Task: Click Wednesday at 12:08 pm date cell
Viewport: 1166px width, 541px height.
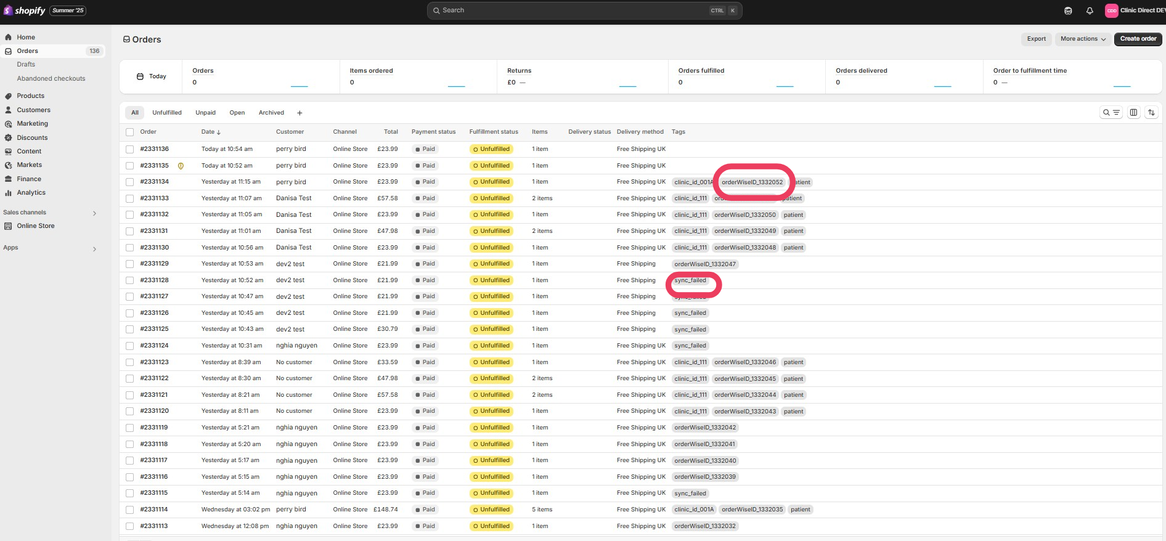Action: (x=235, y=526)
